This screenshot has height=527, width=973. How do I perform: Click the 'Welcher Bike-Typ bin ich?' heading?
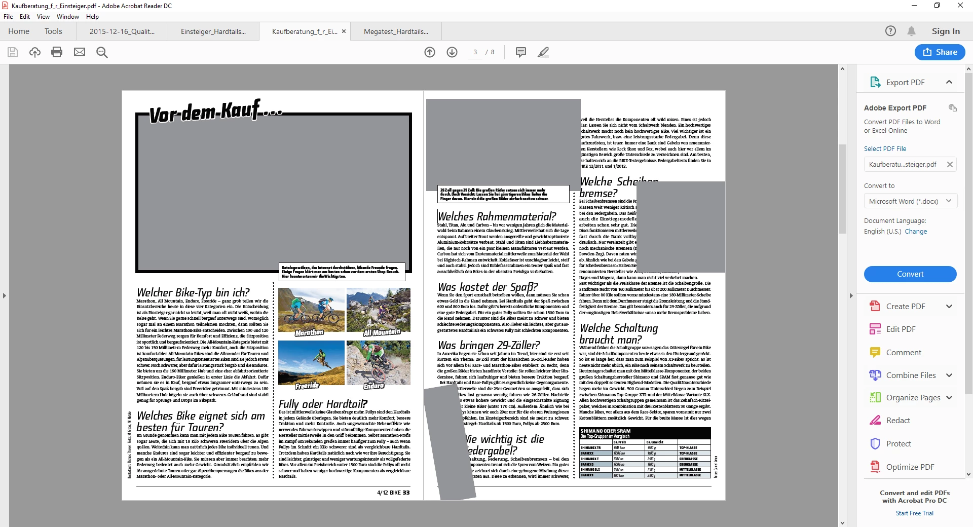pyautogui.click(x=193, y=292)
